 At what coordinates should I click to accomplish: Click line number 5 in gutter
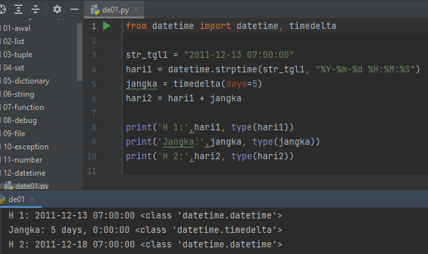tap(94, 84)
